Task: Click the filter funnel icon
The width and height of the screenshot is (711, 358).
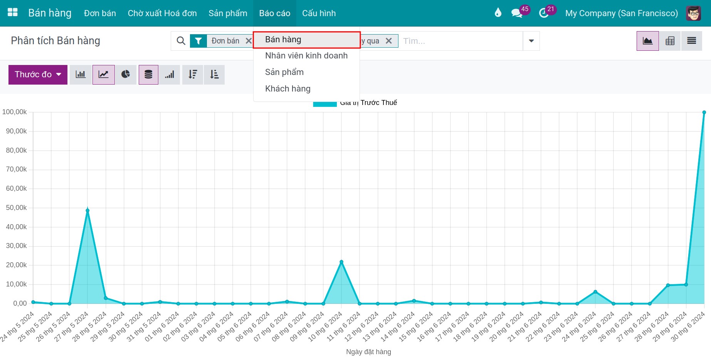Action: pos(198,41)
